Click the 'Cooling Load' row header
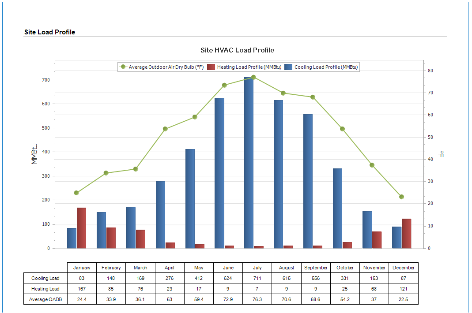The height and width of the screenshot is (313, 472). (x=45, y=278)
